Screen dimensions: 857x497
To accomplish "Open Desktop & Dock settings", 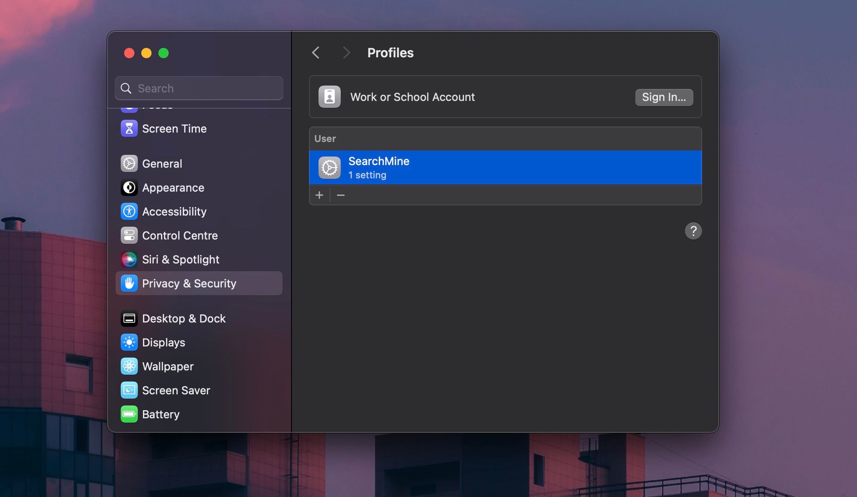I will (129, 318).
